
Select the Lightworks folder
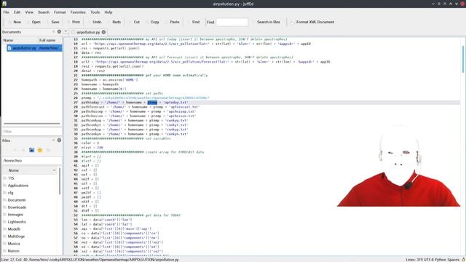[17, 222]
